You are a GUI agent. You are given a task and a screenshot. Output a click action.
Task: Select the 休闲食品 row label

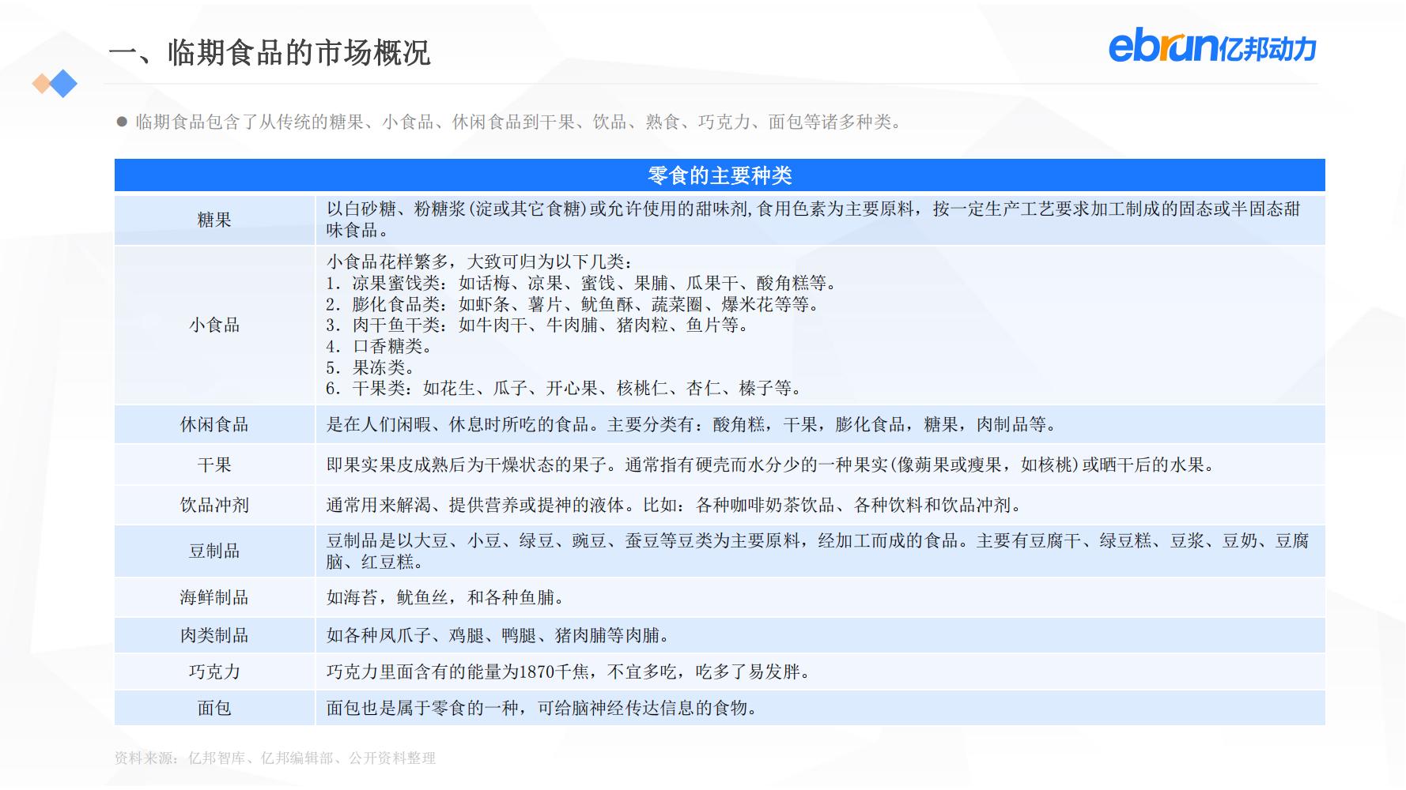tap(212, 424)
